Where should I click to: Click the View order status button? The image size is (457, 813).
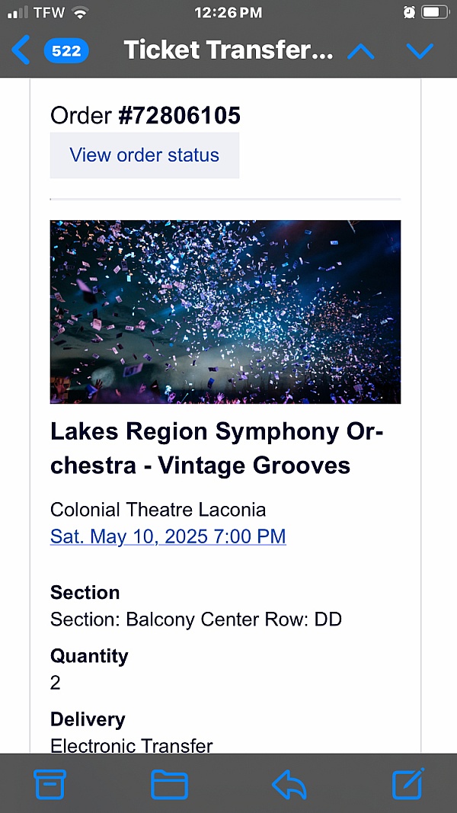pyautogui.click(x=145, y=155)
